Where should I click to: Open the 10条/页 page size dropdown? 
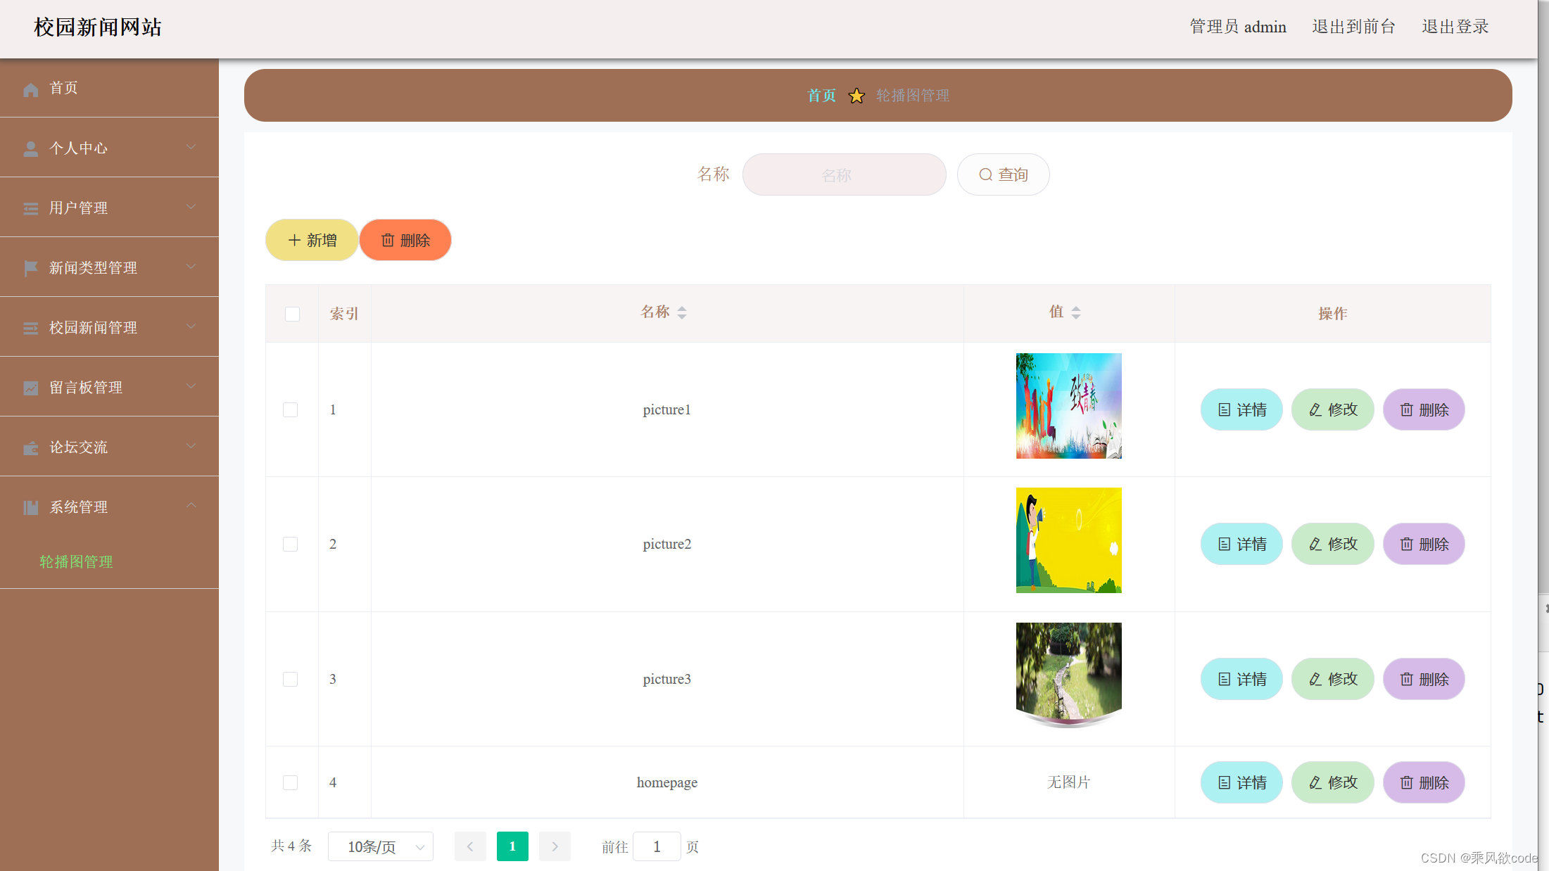[380, 846]
